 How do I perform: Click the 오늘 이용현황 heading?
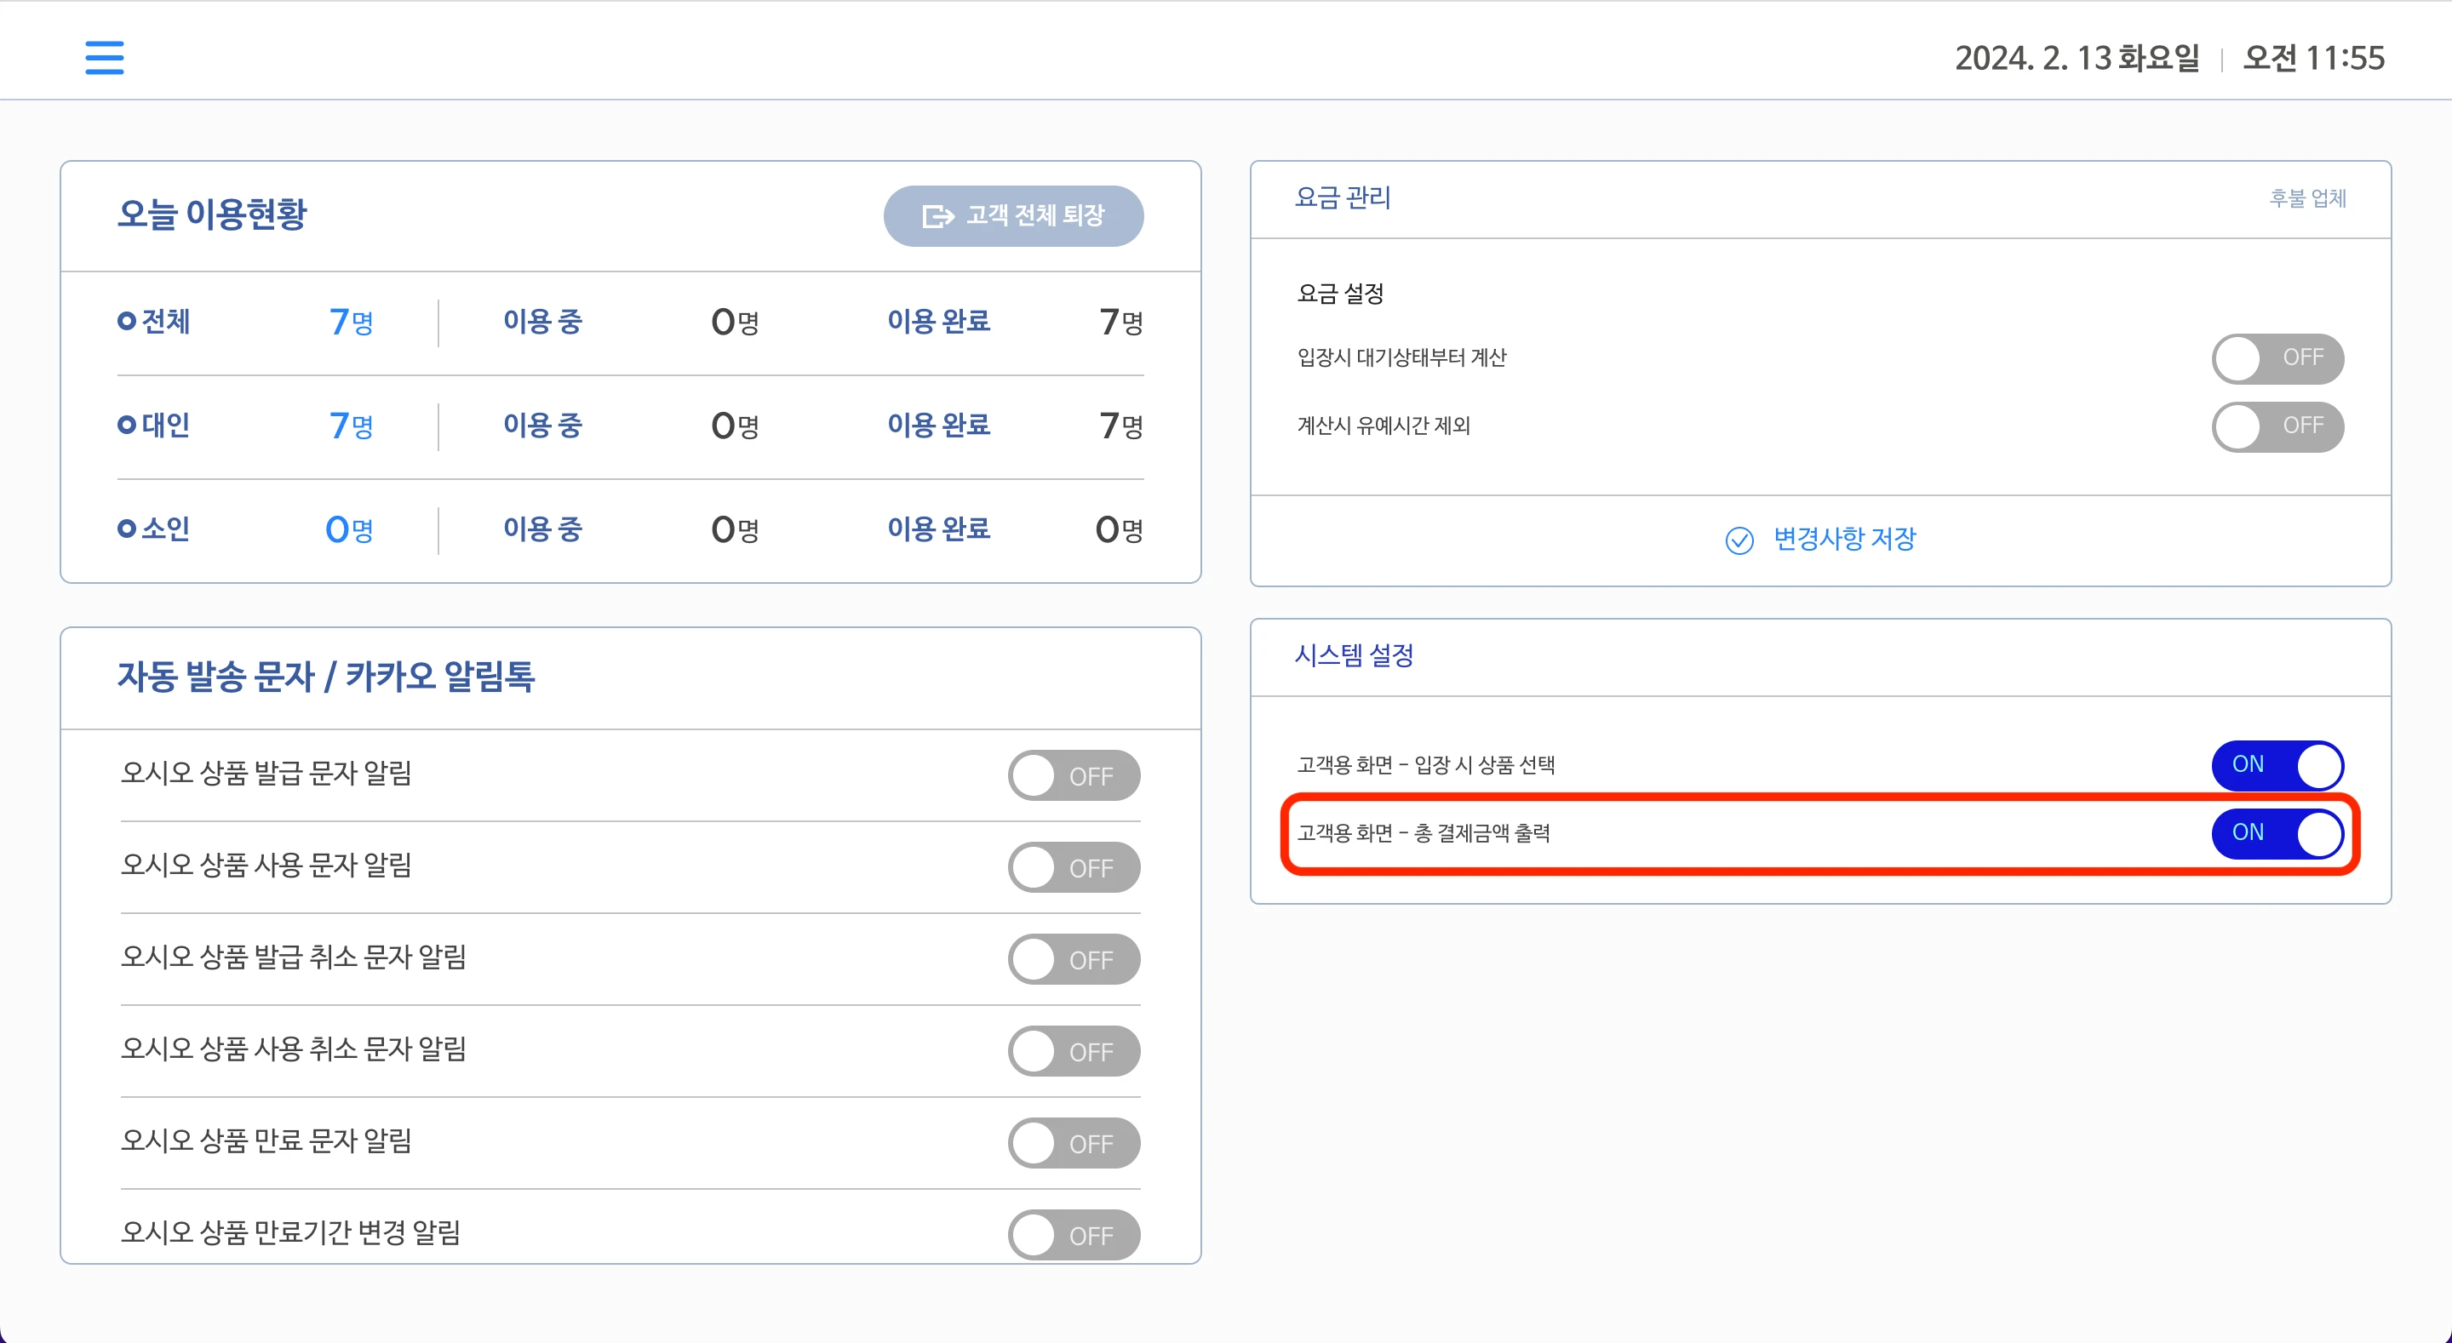[x=211, y=214]
